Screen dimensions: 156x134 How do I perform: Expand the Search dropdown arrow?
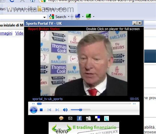[x=69, y=17]
